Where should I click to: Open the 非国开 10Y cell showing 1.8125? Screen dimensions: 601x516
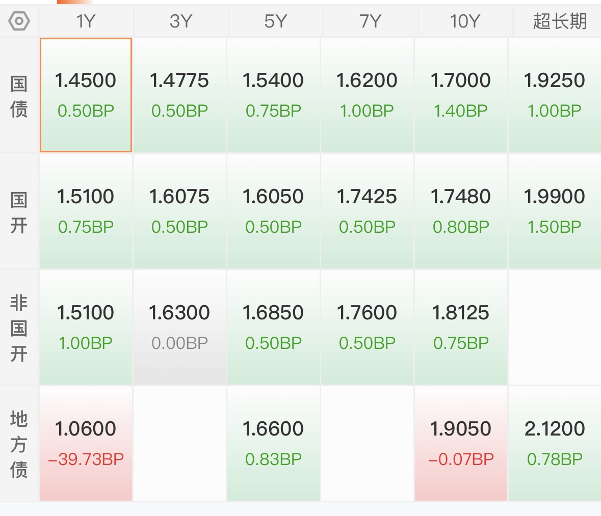click(x=461, y=327)
